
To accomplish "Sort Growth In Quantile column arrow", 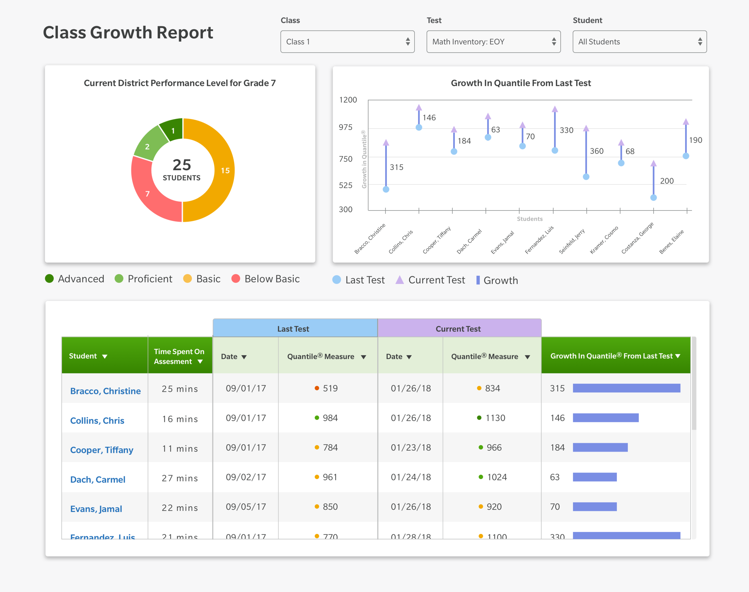I will [678, 356].
